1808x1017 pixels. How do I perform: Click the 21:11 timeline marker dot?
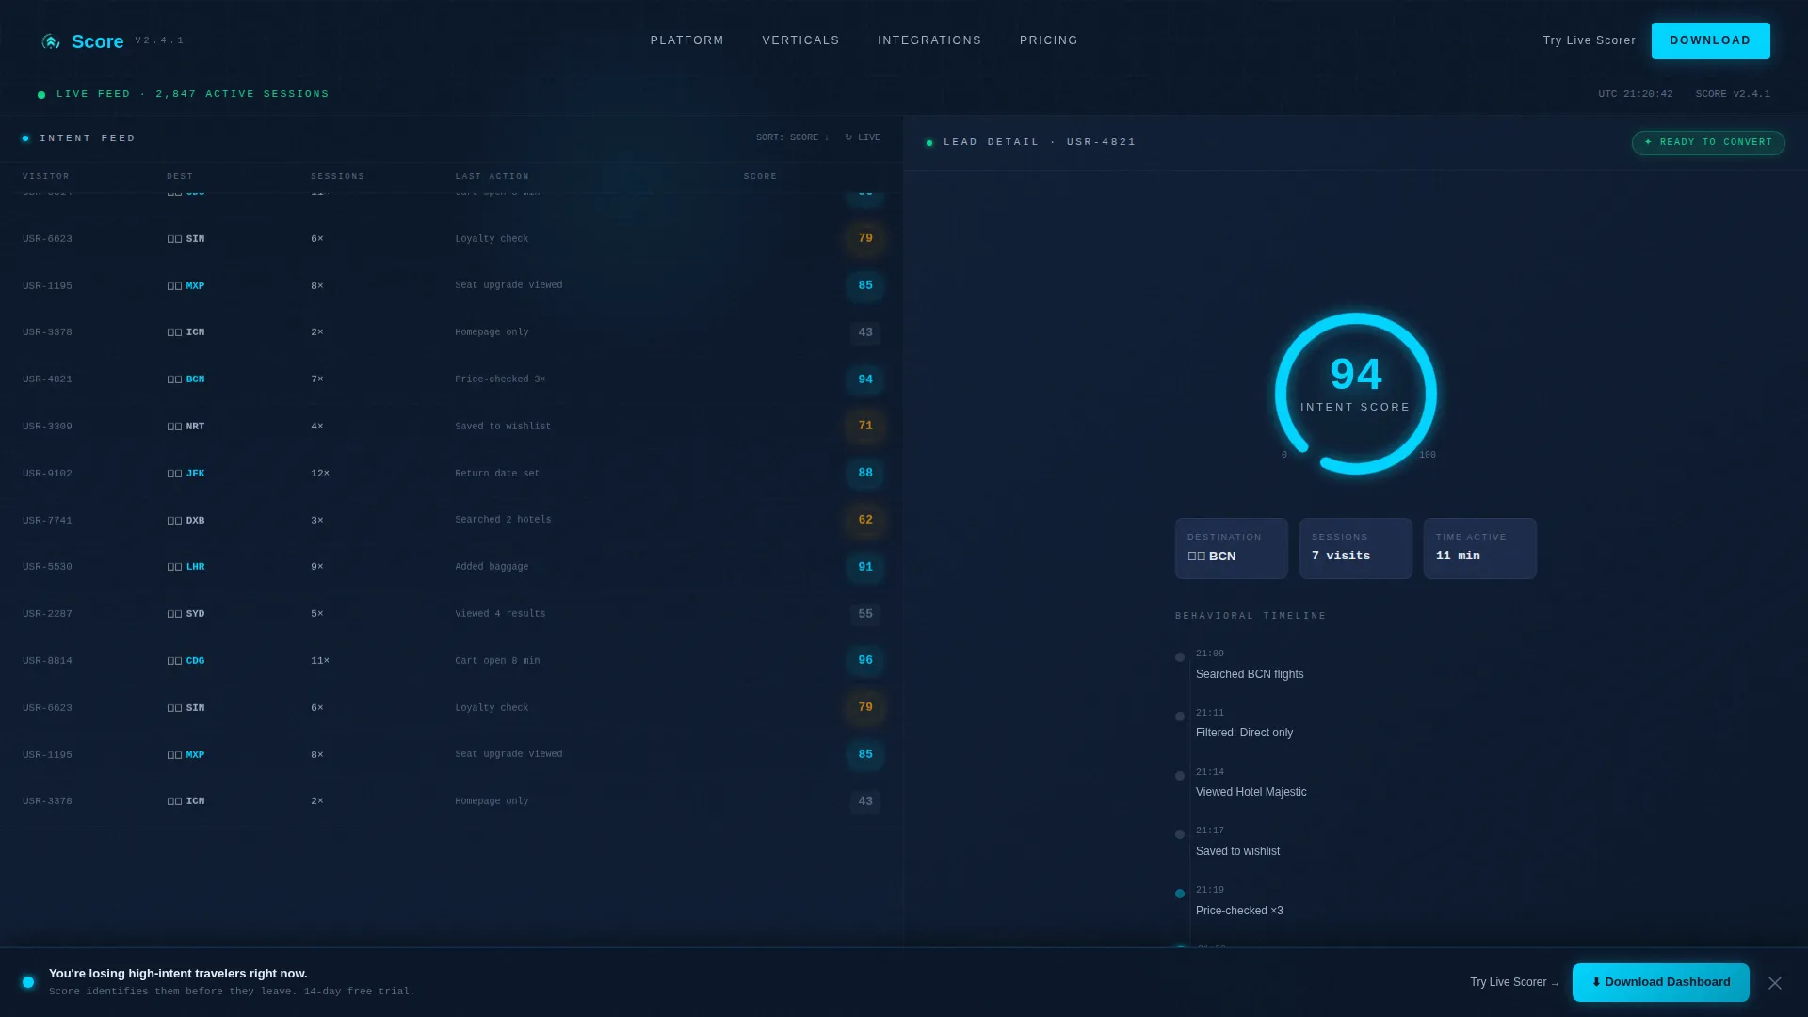coord(1180,717)
